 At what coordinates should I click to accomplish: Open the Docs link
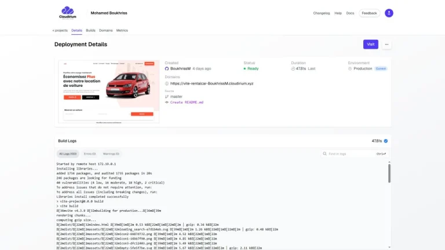350,13
